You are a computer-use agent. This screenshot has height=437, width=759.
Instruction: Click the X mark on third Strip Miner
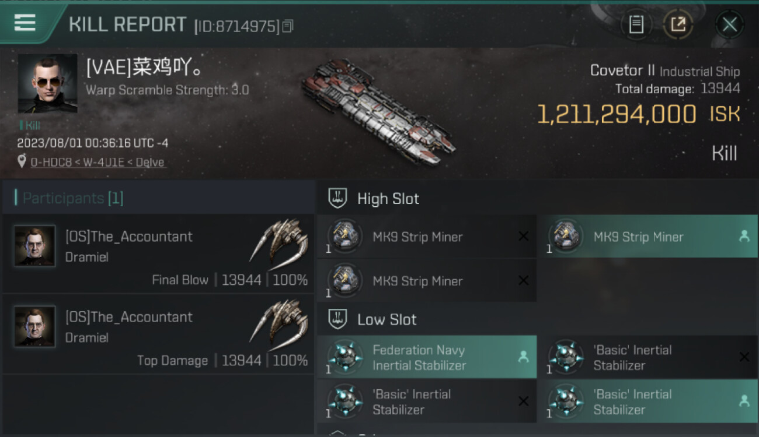click(x=523, y=281)
